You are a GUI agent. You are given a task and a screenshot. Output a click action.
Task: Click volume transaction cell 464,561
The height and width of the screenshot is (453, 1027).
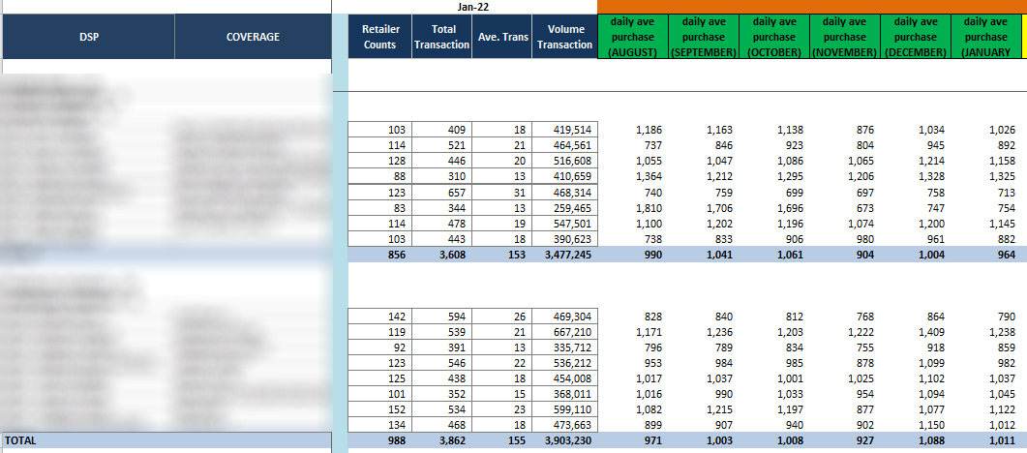pos(564,145)
